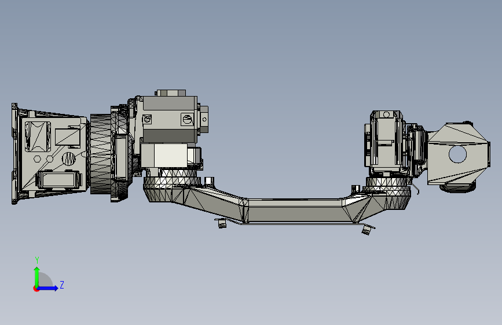Click the "Y" axis label
Image resolution: width=502 pixels, height=325 pixels.
pos(37,260)
